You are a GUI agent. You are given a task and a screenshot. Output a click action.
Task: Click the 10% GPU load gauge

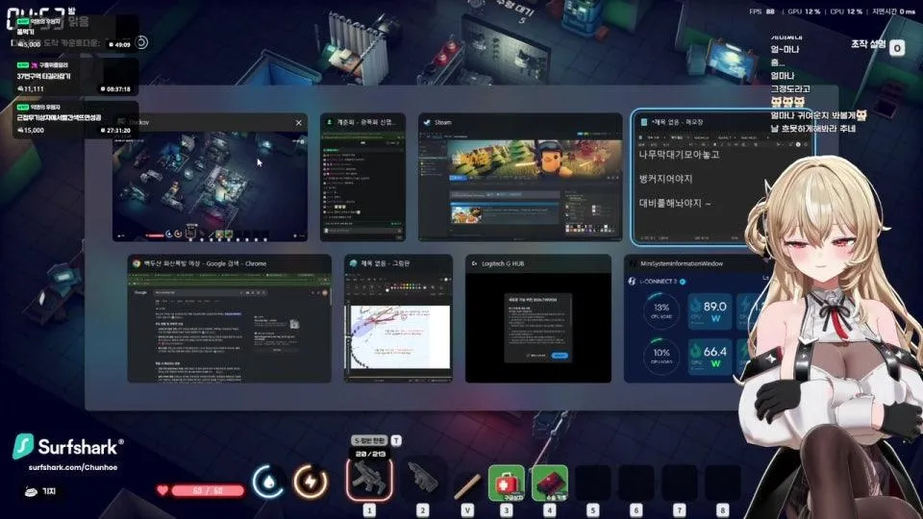coord(661,356)
